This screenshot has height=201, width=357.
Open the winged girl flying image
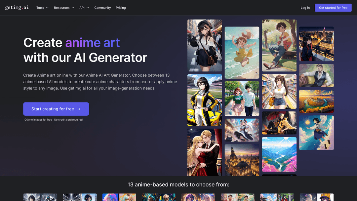[x=316, y=133]
